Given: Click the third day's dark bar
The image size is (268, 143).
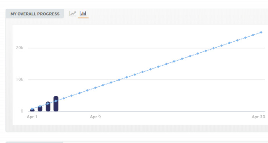Looking at the screenshot, I should [48, 106].
